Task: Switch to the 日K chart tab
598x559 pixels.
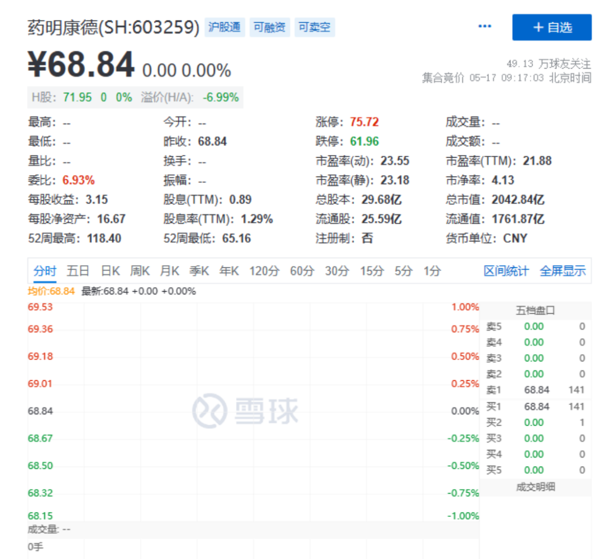Action: pyautogui.click(x=110, y=271)
